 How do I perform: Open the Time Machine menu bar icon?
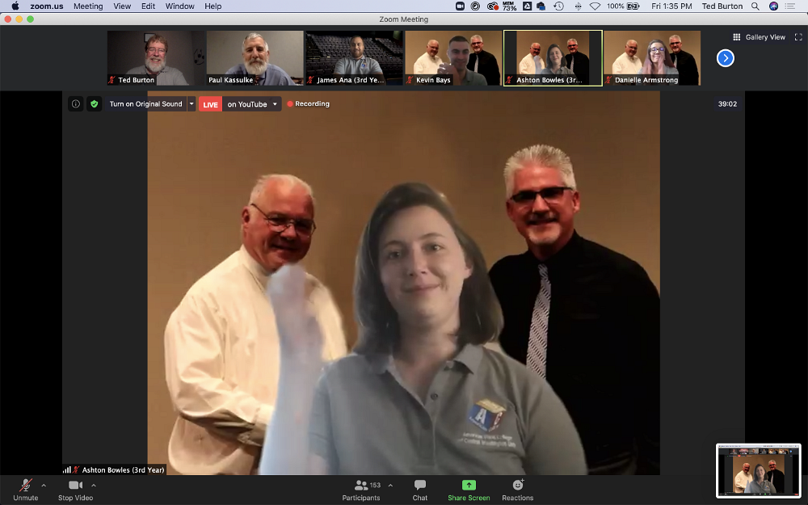[558, 6]
